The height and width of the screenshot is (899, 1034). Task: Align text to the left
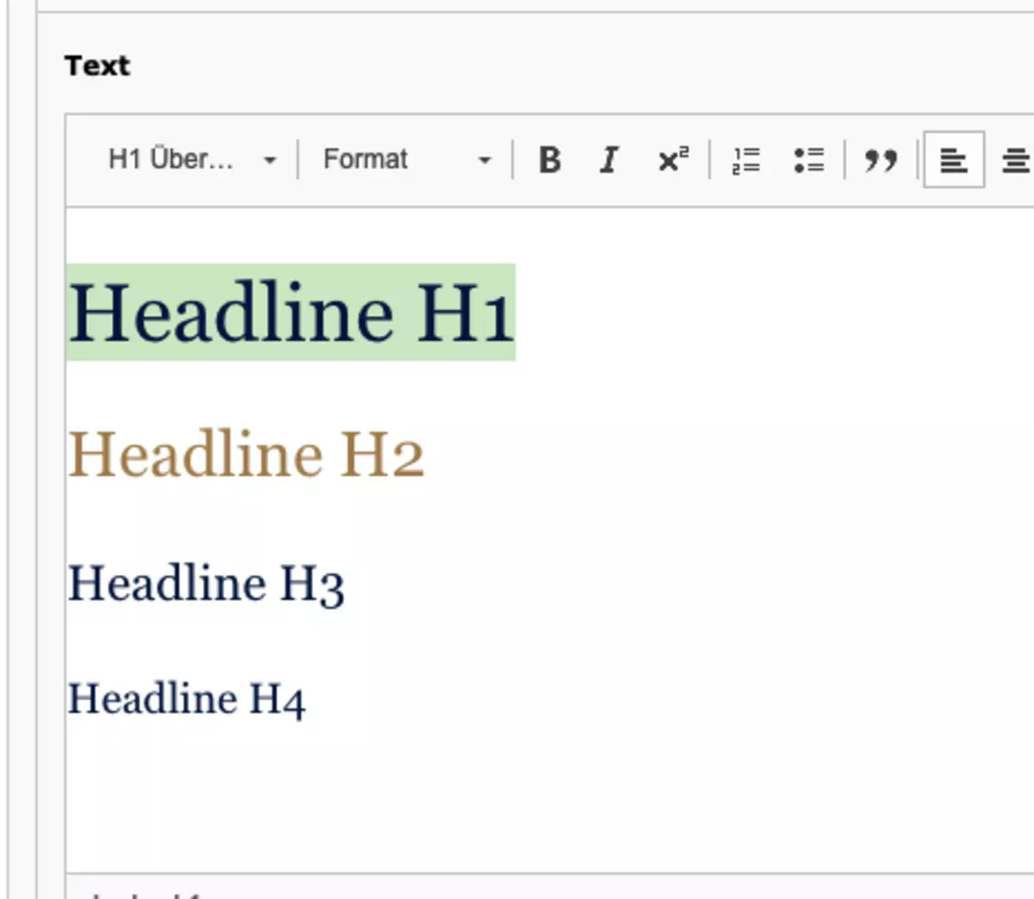pyautogui.click(x=954, y=160)
